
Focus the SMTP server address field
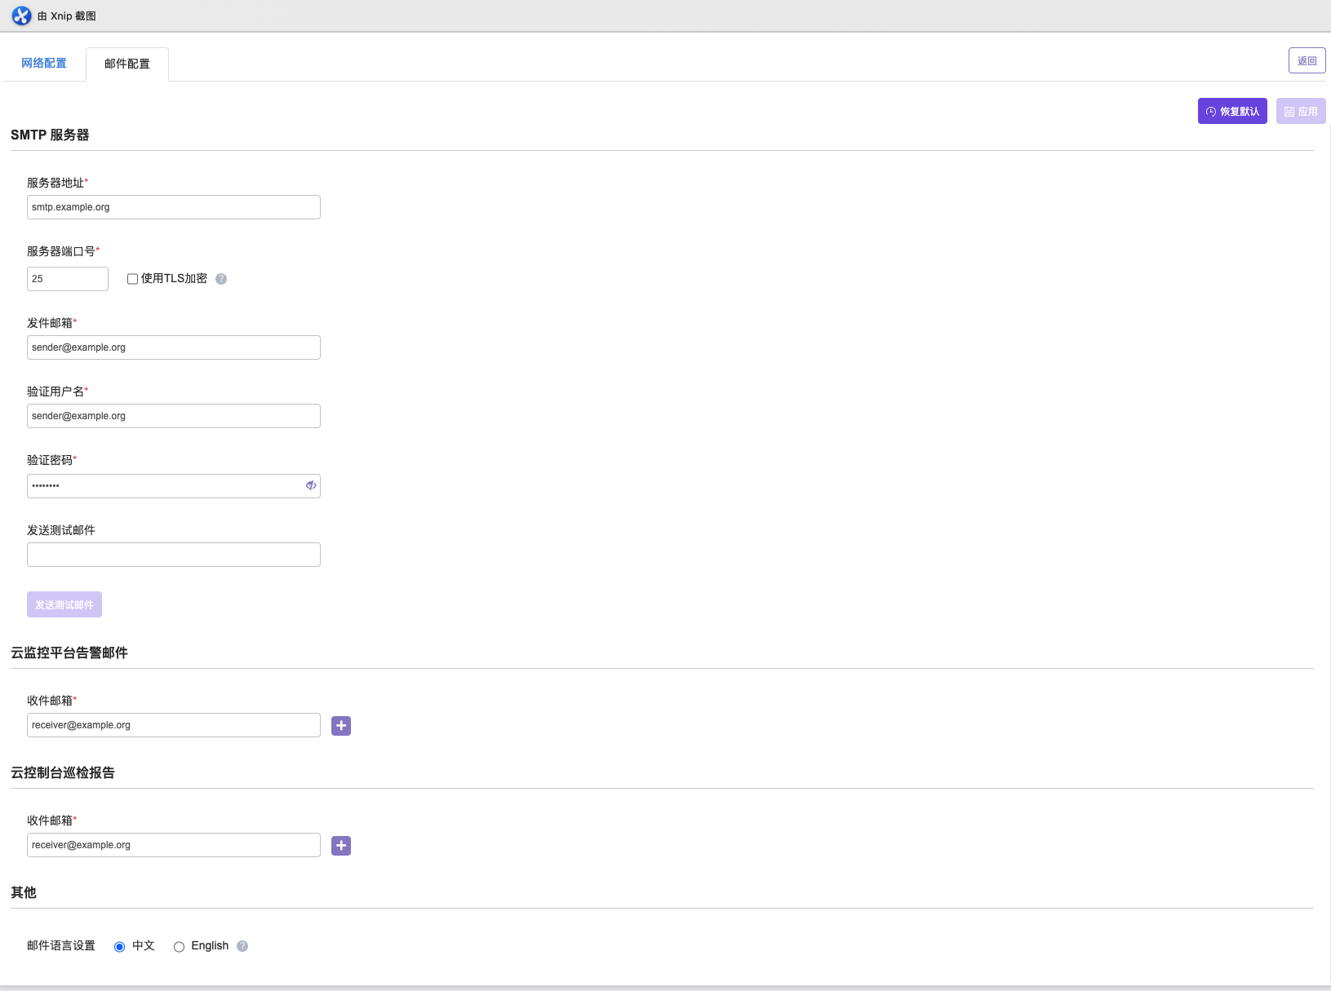tap(174, 207)
